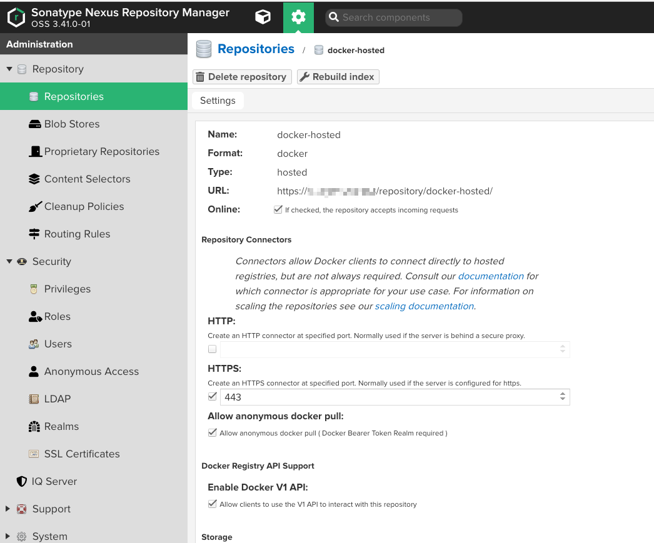654x543 pixels.
Task: Select Cleanup Policies broom item
Action: point(84,206)
